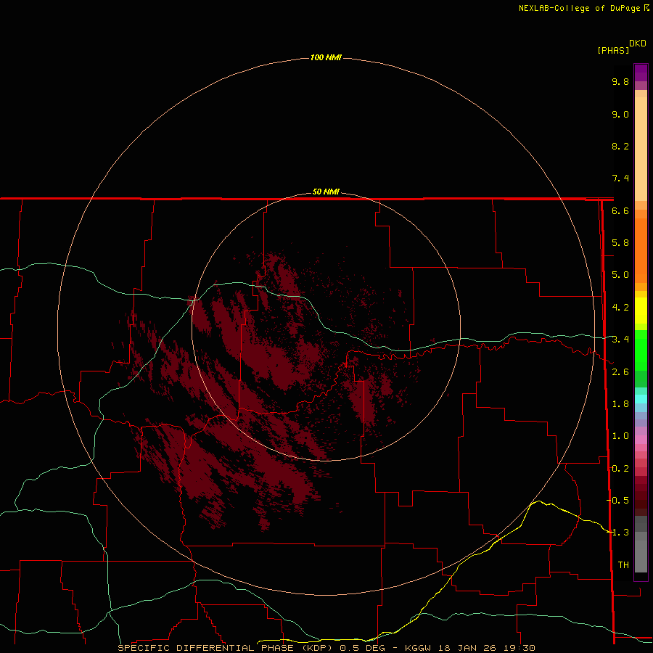Viewport: 653px width, 653px height.
Task: Click the 5.0 scale value
Action: coord(620,275)
